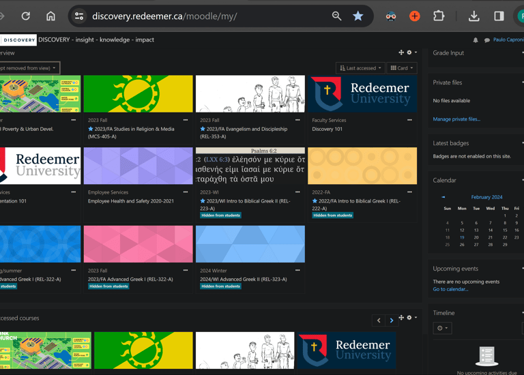Select February 19 in the calendar

(462, 237)
